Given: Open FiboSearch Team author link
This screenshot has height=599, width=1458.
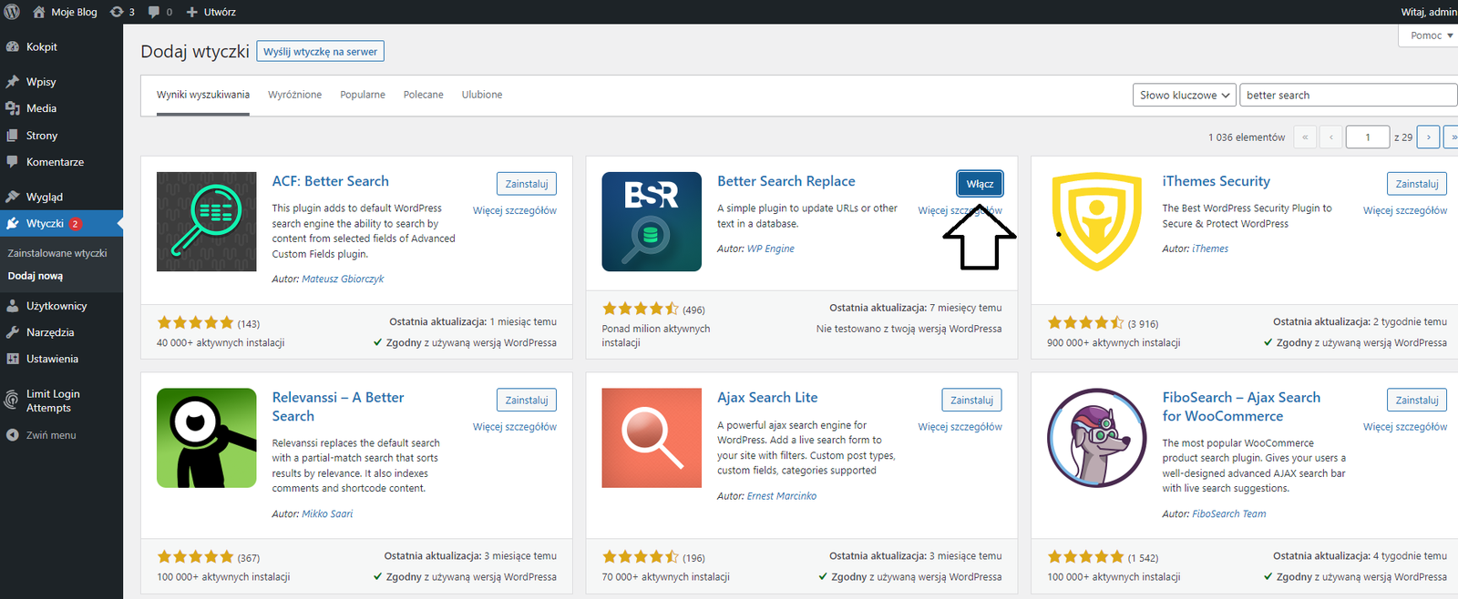Looking at the screenshot, I should [x=1229, y=514].
